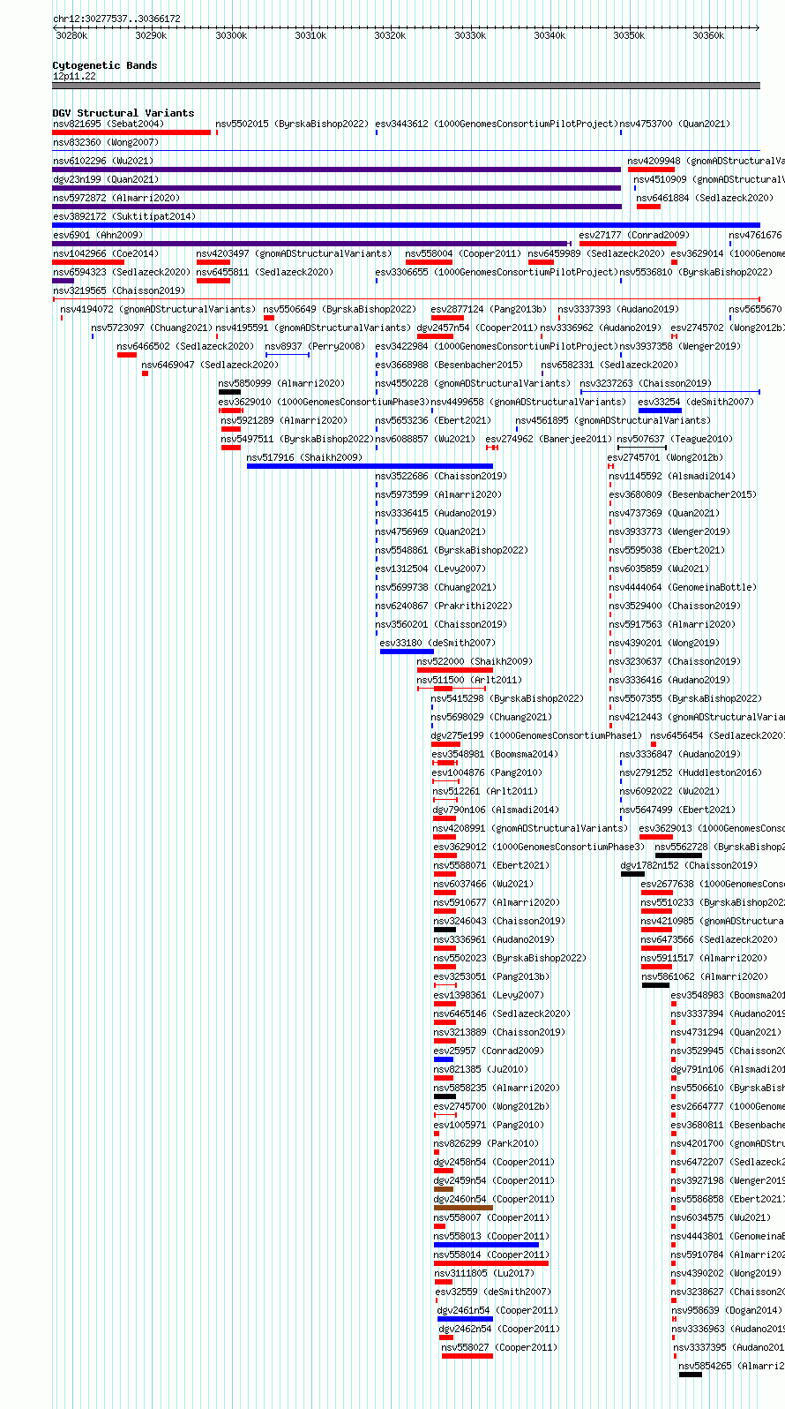Image resolution: width=785 pixels, height=1409 pixels.
Task: Click blue bar under esv25957 (Conrad2009)
Action: point(444,1059)
